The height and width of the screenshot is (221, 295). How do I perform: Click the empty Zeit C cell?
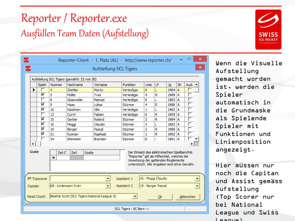[63, 158]
